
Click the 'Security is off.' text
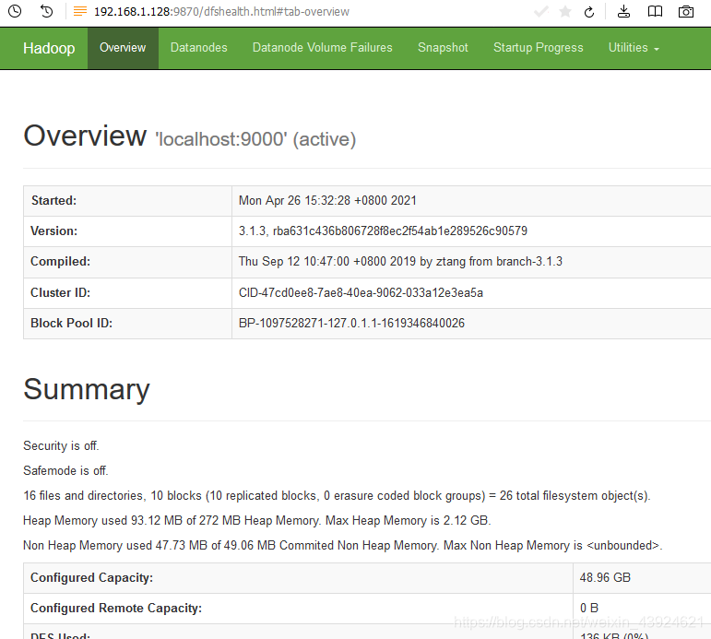coord(61,445)
